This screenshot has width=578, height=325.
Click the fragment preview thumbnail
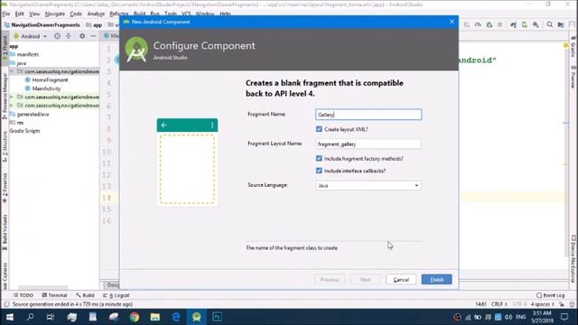coord(187,162)
